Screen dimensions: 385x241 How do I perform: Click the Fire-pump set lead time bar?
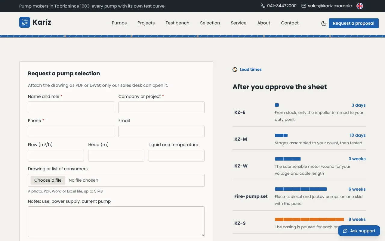[301, 189]
